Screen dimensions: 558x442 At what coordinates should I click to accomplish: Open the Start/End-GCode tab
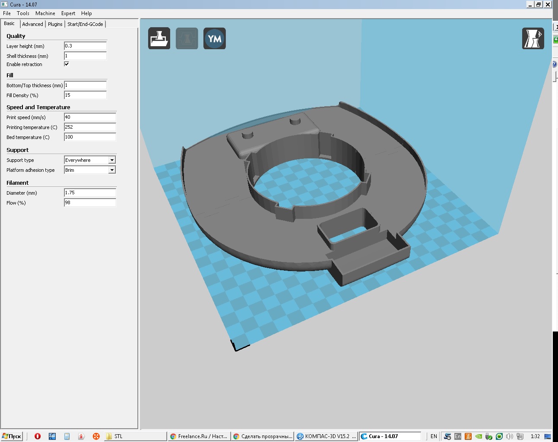[x=85, y=24]
